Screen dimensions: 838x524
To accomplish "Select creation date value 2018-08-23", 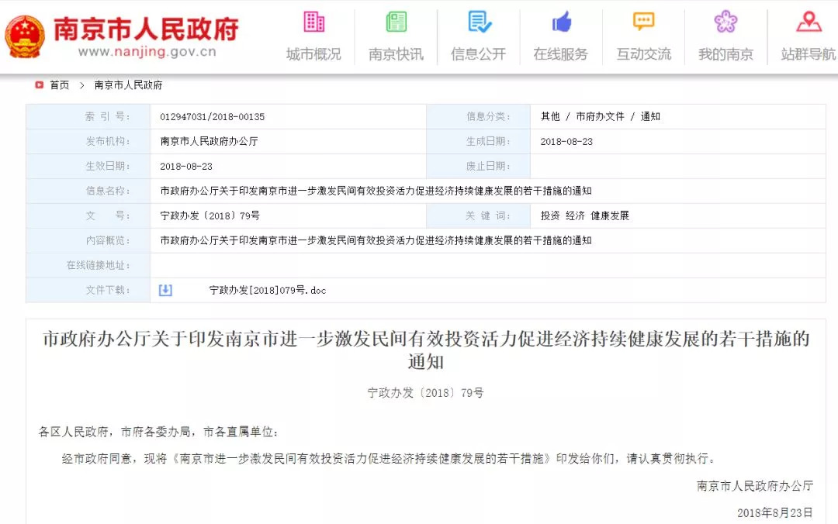I will click(566, 142).
